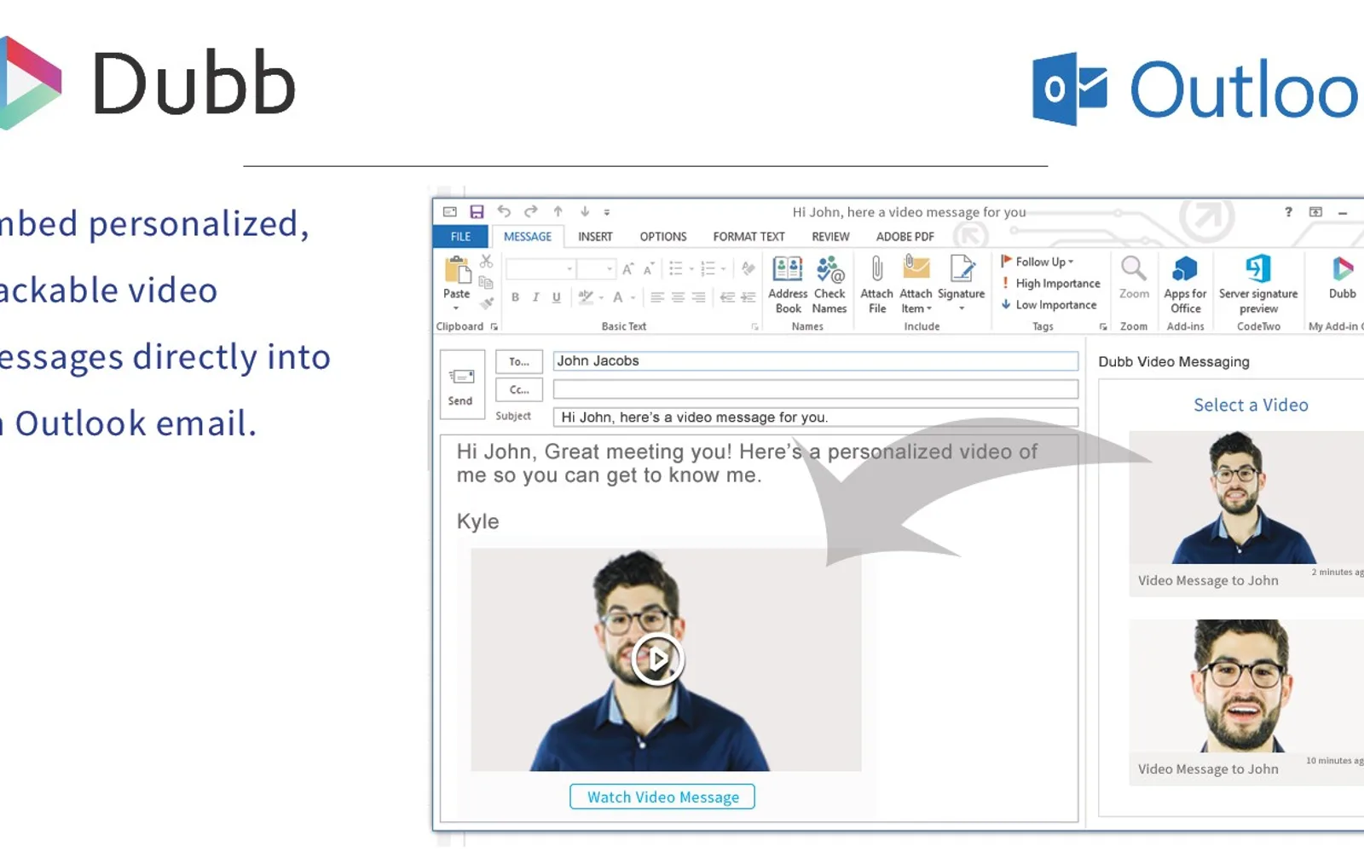Viewport: 1364px width, 852px height.
Task: Switch to the INSERT tab
Action: point(595,236)
